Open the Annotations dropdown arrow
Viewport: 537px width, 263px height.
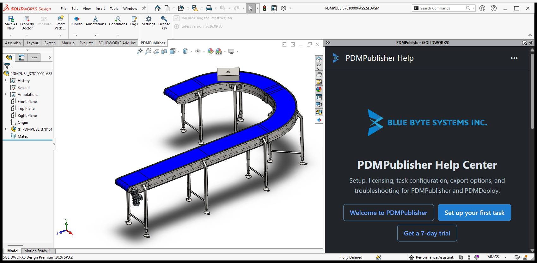(95, 35)
